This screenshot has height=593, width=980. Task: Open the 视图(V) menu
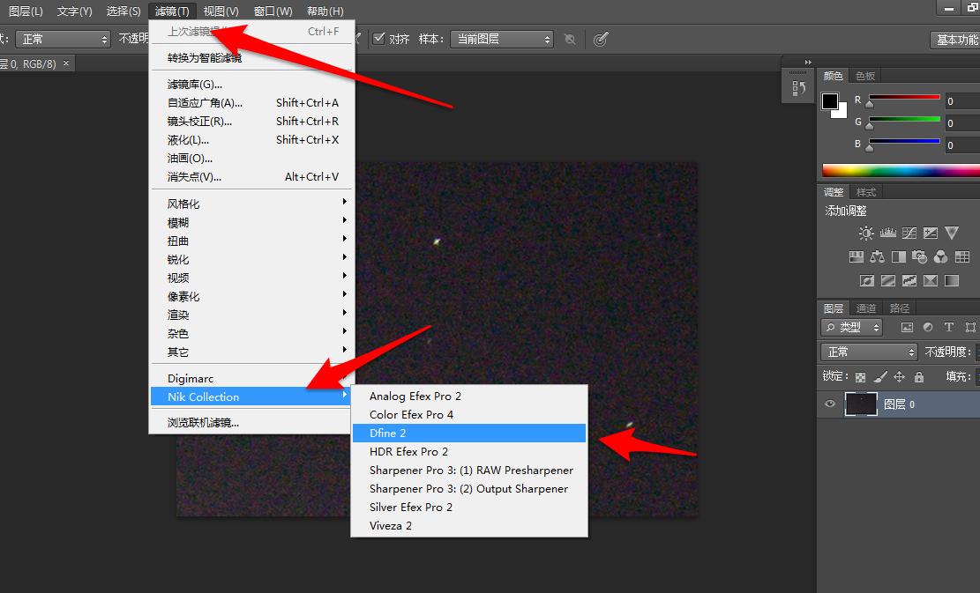click(221, 11)
